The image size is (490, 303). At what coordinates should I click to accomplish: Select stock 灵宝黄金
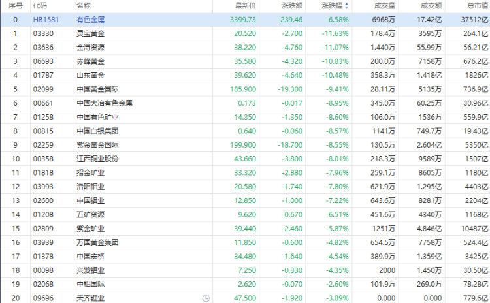click(91, 33)
